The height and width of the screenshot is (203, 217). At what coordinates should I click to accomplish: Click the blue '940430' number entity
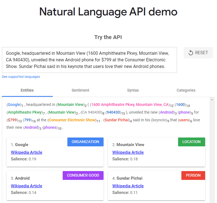(113, 113)
